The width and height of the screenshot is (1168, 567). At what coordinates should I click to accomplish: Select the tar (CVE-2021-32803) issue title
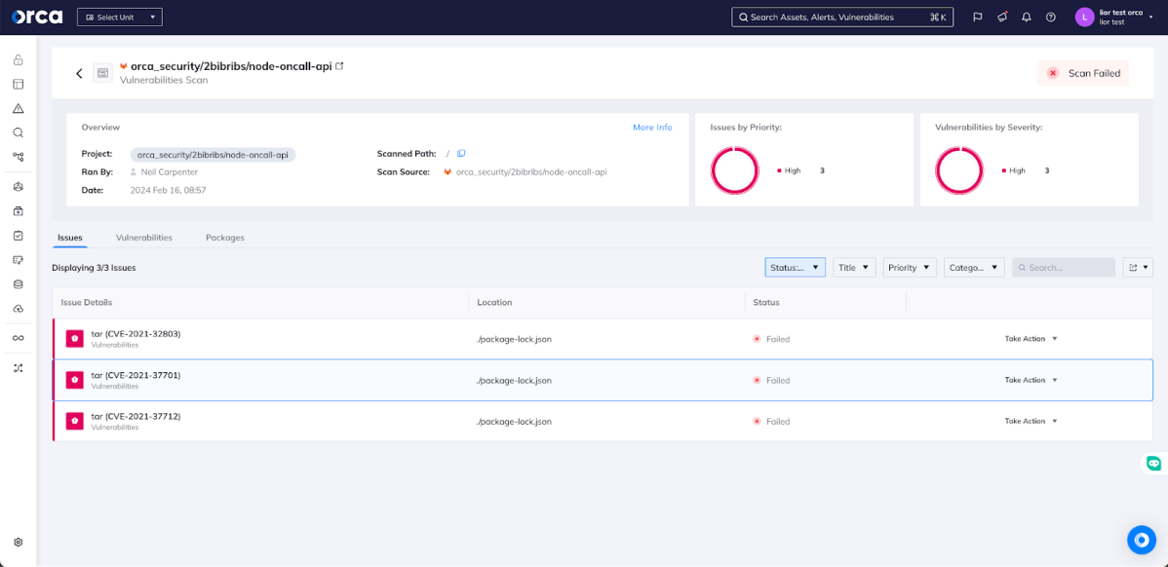[x=136, y=333]
